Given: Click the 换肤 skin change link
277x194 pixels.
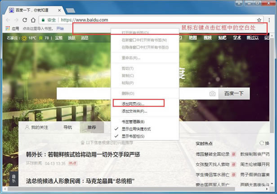Looking at the screenshot, I should [72, 38].
